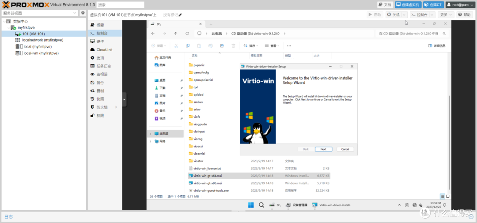Refresh the File Explorer view
The width and height of the screenshot is (477, 223).
(187, 34)
